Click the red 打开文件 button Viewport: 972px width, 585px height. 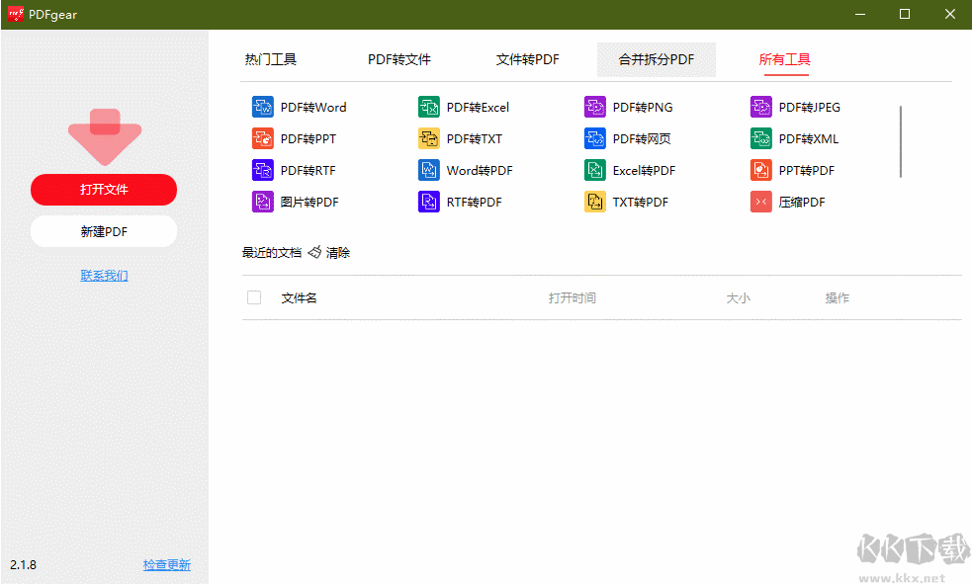click(x=104, y=190)
